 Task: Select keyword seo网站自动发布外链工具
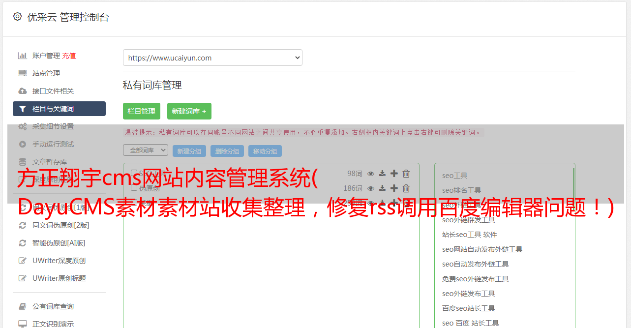[x=482, y=249]
